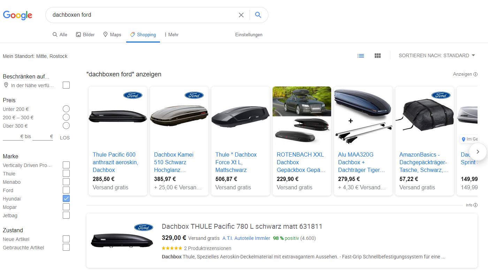Screen dimensions: 488x272
Task: Click the Google logo
Action: coord(17,15)
